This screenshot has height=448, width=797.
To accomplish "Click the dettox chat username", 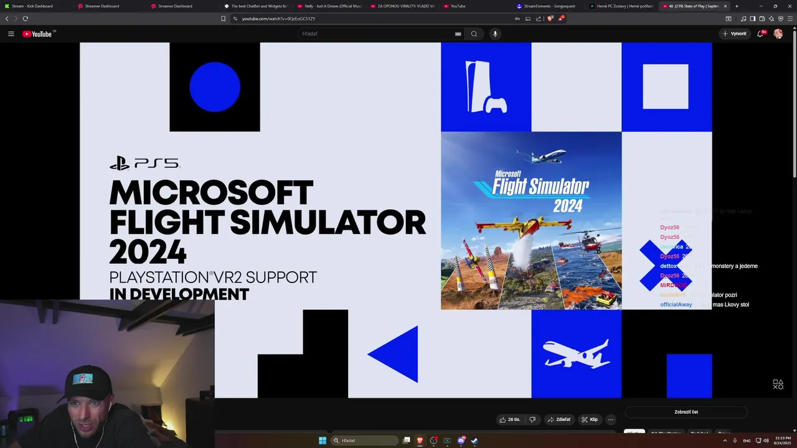I will 668,266.
